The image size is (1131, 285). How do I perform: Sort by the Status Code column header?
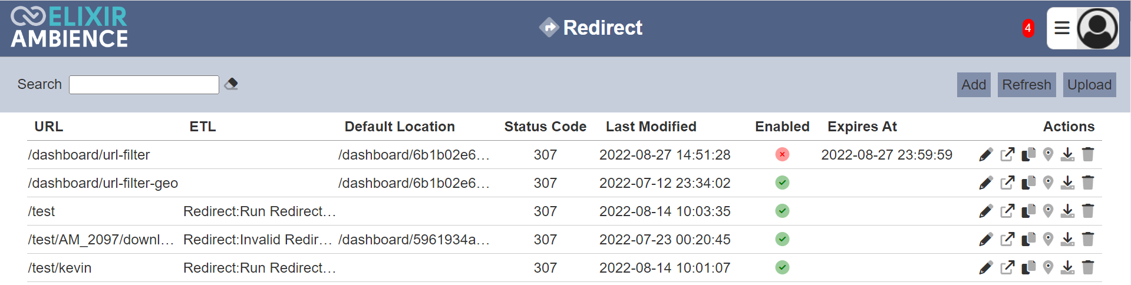click(x=545, y=127)
